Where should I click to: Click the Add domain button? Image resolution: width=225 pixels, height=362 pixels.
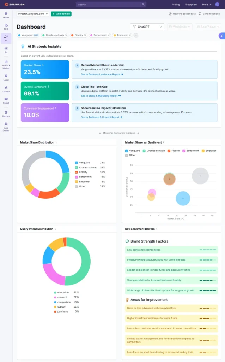[x=61, y=14]
